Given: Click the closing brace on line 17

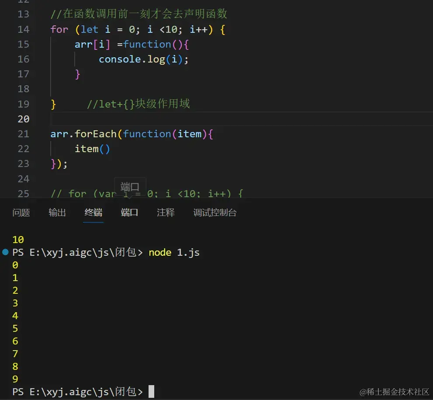Looking at the screenshot, I should [78, 74].
